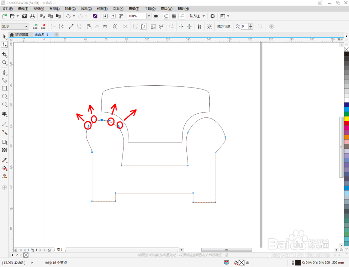This screenshot has width=349, height=267.
Task: Open 位图(B) menu
Action: [x=102, y=9]
